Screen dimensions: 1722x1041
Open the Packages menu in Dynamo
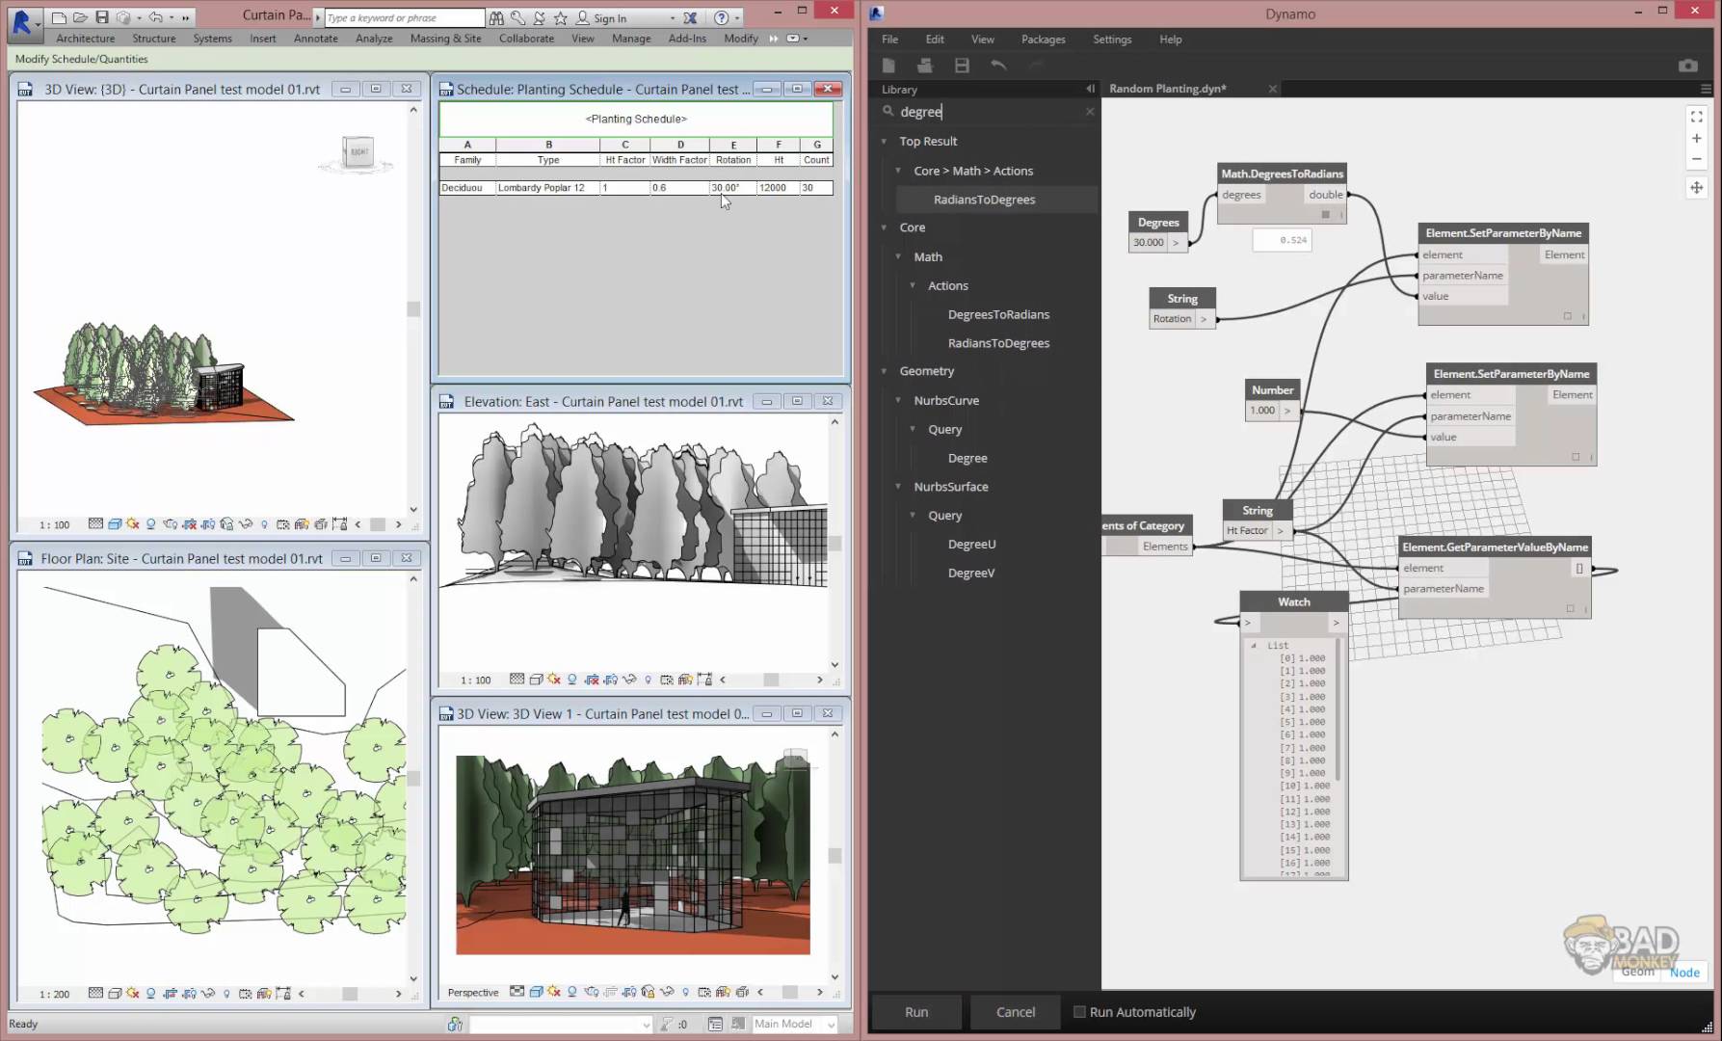tap(1043, 40)
